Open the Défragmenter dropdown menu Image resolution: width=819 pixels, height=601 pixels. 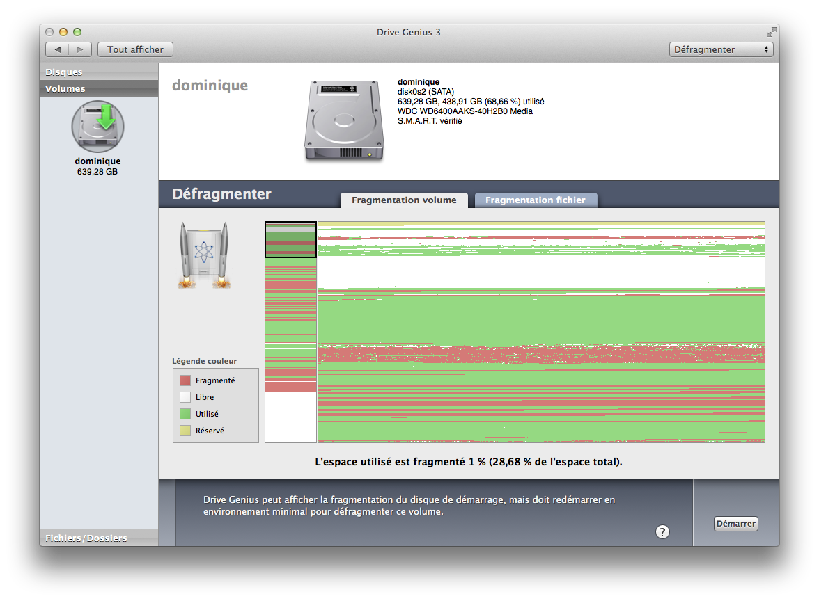point(721,49)
